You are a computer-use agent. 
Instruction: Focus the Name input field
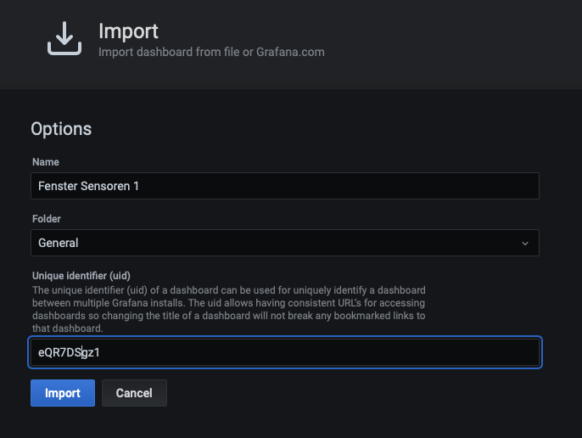pyautogui.click(x=285, y=186)
